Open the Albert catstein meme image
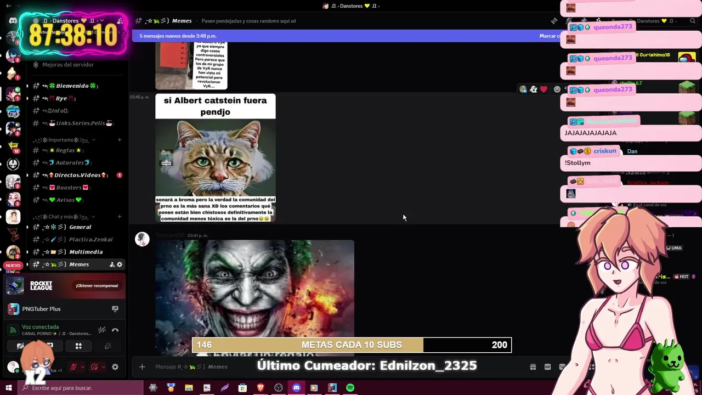Viewport: 702px width, 395px height. 216,158
